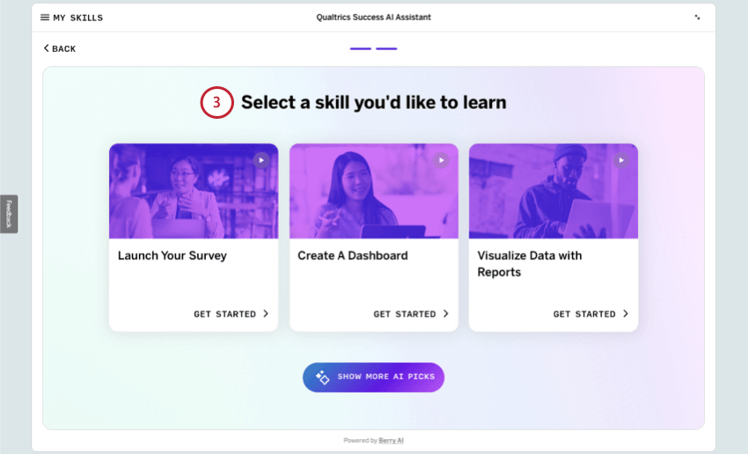Screen dimensions: 748x454
Task: Click the first progress step indicator
Action: 361,48
